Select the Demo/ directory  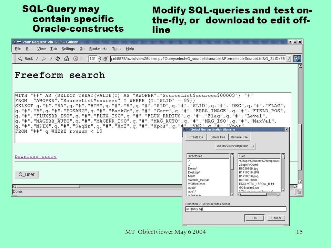(x=192, y=168)
